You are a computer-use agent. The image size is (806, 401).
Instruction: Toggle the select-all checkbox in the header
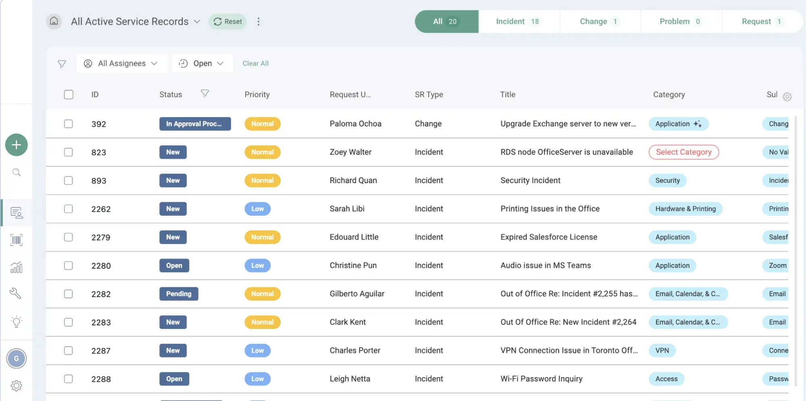pyautogui.click(x=69, y=95)
